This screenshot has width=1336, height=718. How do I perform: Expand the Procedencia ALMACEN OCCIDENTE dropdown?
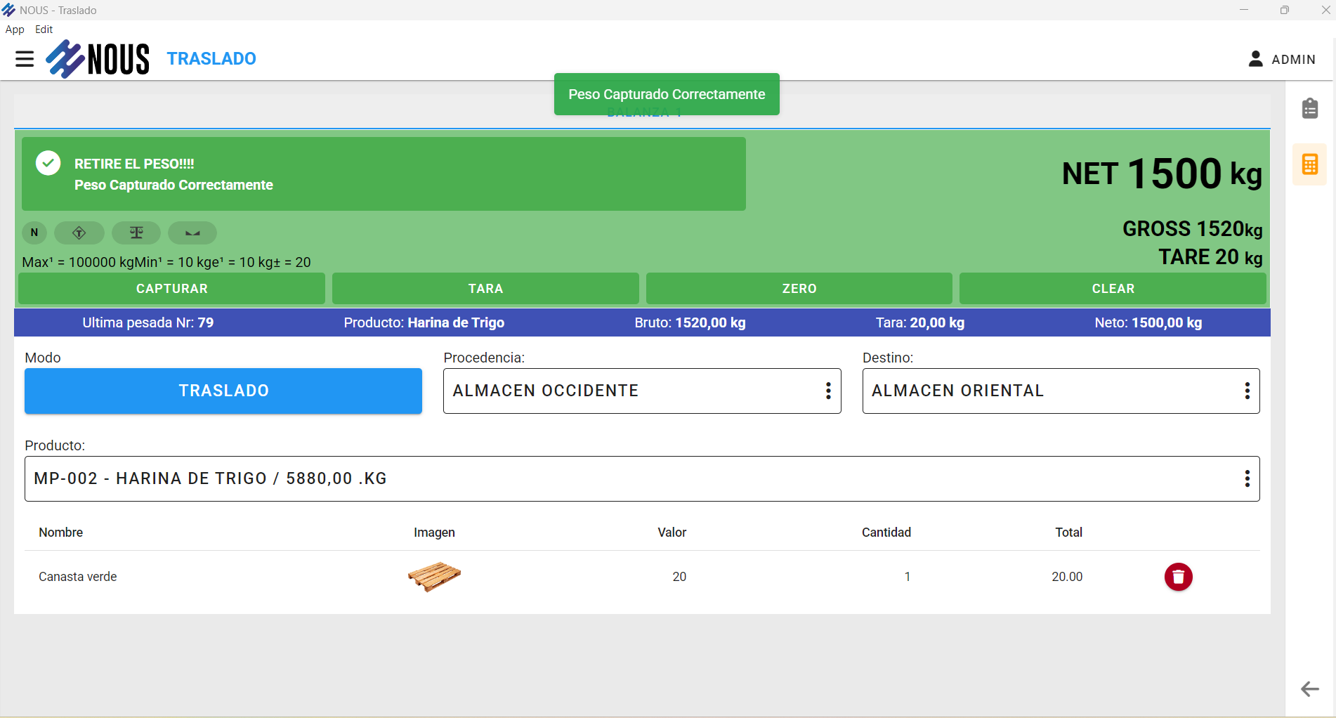click(x=828, y=391)
